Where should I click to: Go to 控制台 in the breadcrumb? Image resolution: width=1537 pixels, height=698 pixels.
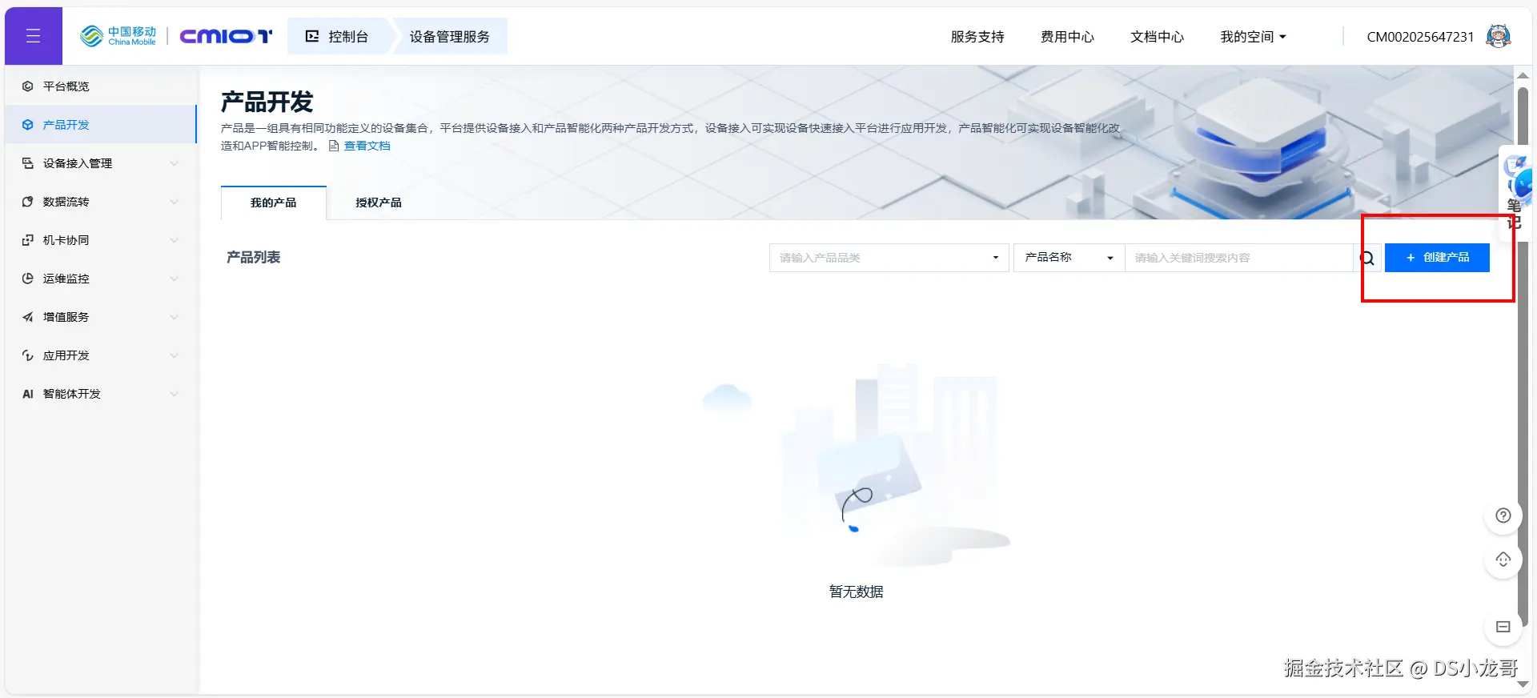click(338, 37)
